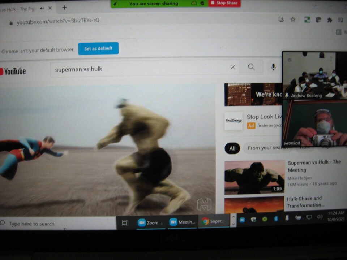This screenshot has width=347, height=260.
Task: Mute the tab using speaker icon
Action: 42,8
